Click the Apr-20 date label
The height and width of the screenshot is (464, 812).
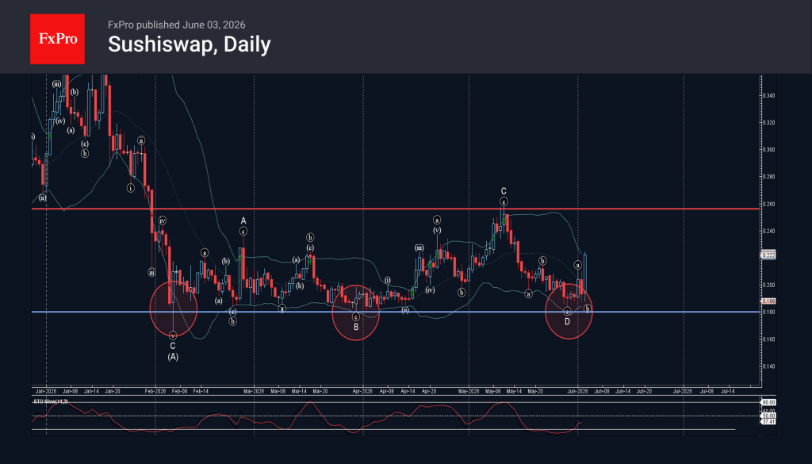point(429,392)
